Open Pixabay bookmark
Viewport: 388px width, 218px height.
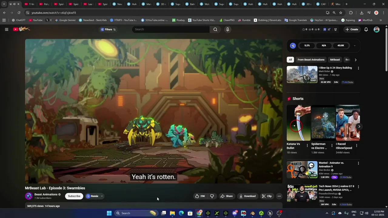179,20
